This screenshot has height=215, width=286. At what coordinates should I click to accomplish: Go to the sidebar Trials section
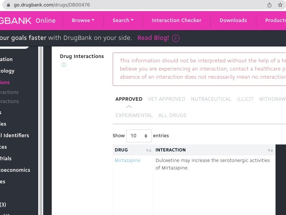6,158
